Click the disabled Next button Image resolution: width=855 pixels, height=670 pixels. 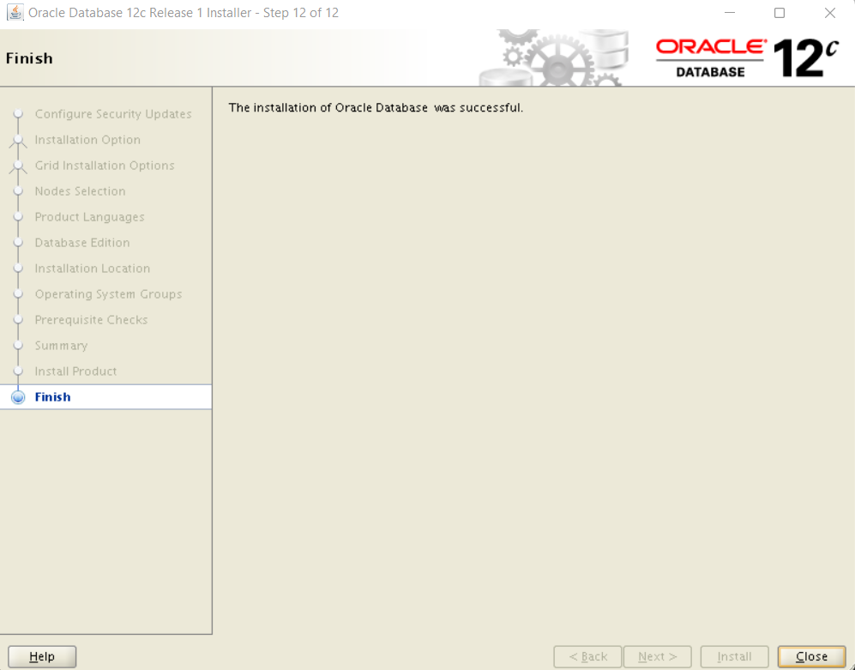[658, 656]
